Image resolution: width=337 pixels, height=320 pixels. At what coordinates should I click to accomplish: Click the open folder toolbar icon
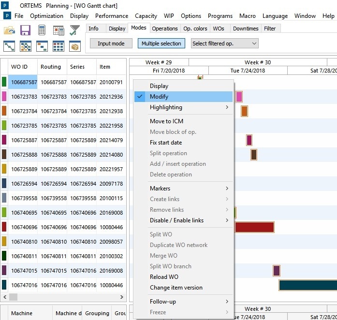click(x=9, y=30)
